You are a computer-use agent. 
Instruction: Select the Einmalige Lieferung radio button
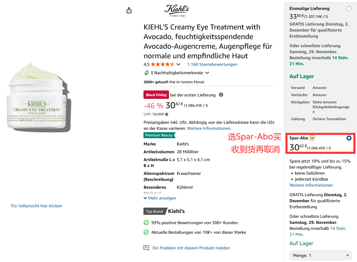pos(349,9)
